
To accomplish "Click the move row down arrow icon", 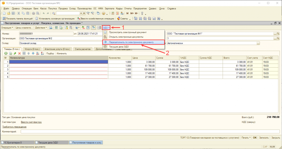I will [33, 53].
